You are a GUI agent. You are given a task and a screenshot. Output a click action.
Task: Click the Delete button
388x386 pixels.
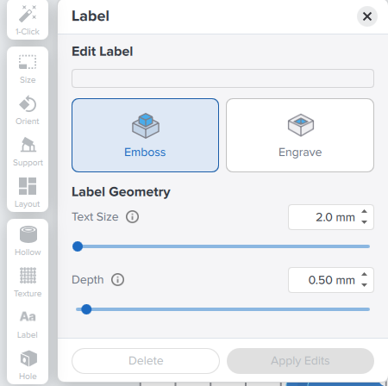(146, 361)
